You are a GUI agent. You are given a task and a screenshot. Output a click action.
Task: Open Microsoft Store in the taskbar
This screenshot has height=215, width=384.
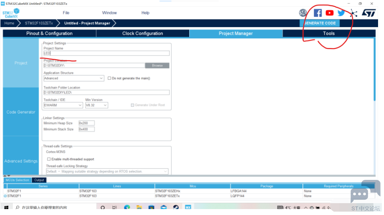(x=151, y=207)
